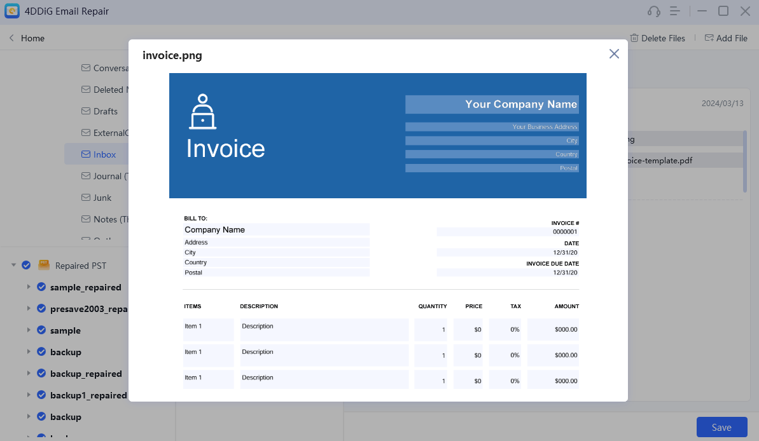Go back using the Home arrow
759x441 pixels.
point(11,38)
